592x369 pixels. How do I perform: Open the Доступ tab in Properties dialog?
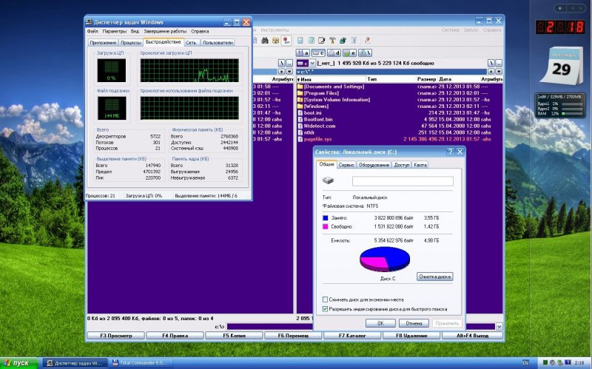pyautogui.click(x=401, y=165)
